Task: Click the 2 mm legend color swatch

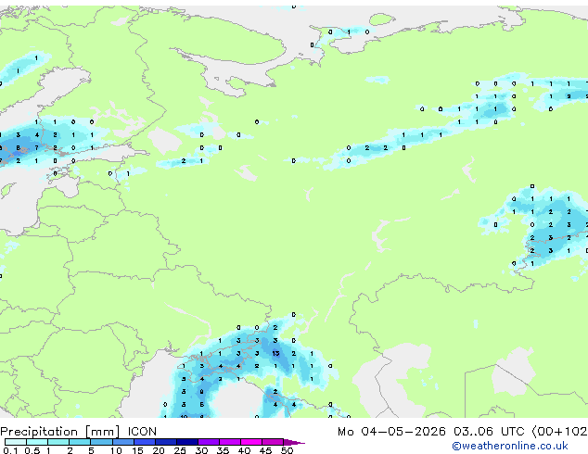Action: 80,442
